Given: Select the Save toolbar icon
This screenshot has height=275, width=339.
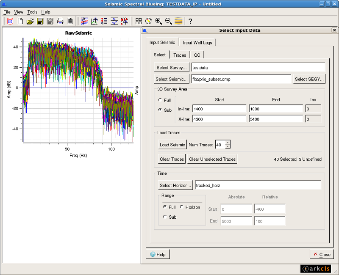Looking at the screenshot, I should coord(39,21).
